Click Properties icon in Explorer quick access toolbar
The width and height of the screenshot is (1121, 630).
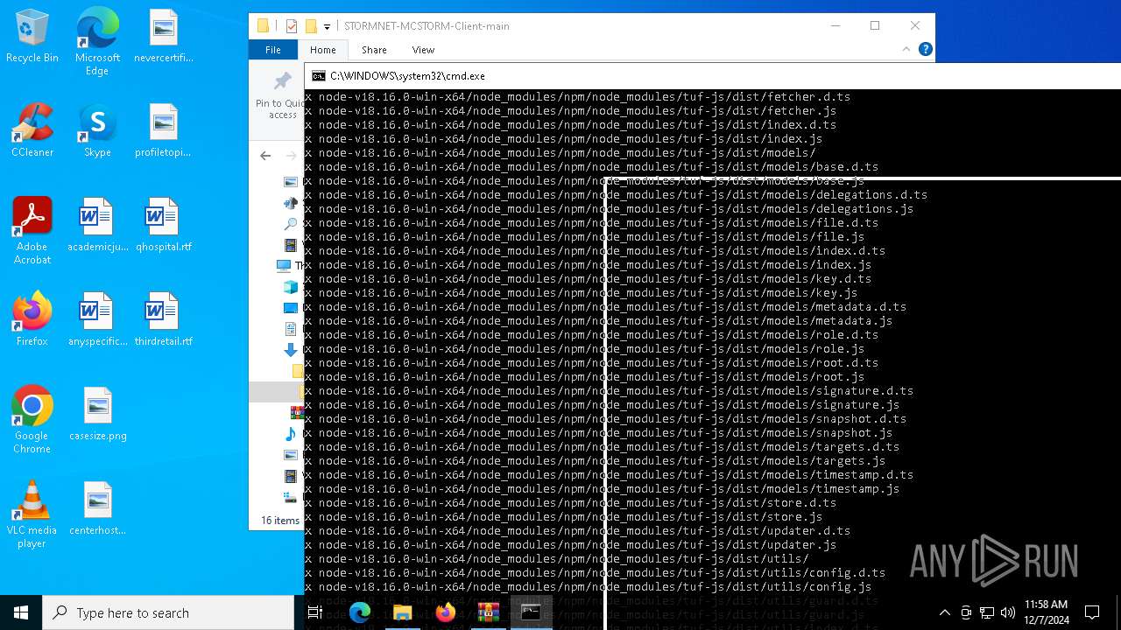[292, 26]
